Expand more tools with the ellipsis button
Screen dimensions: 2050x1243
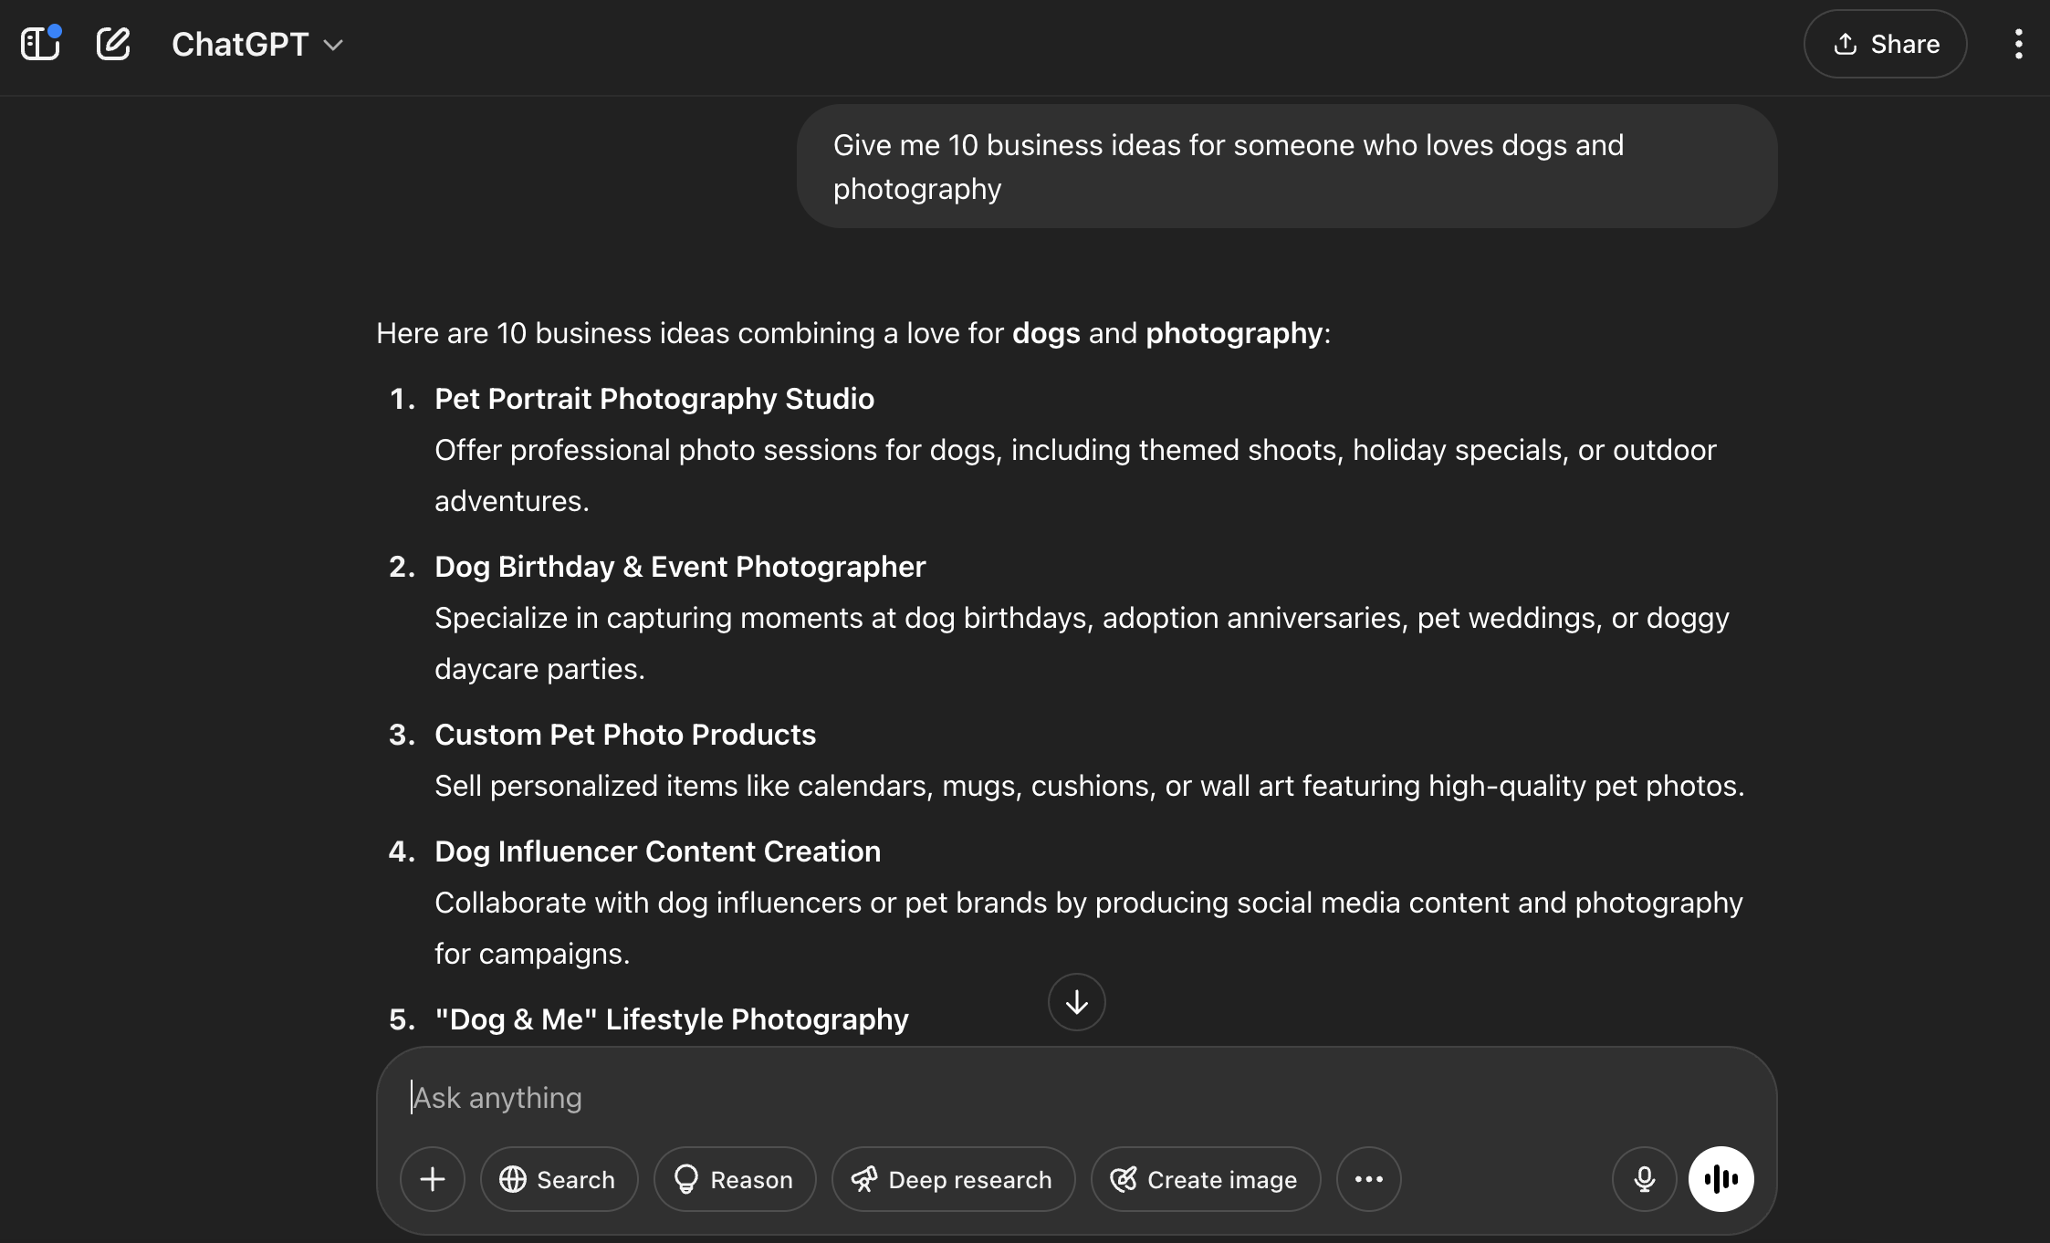tap(1368, 1179)
